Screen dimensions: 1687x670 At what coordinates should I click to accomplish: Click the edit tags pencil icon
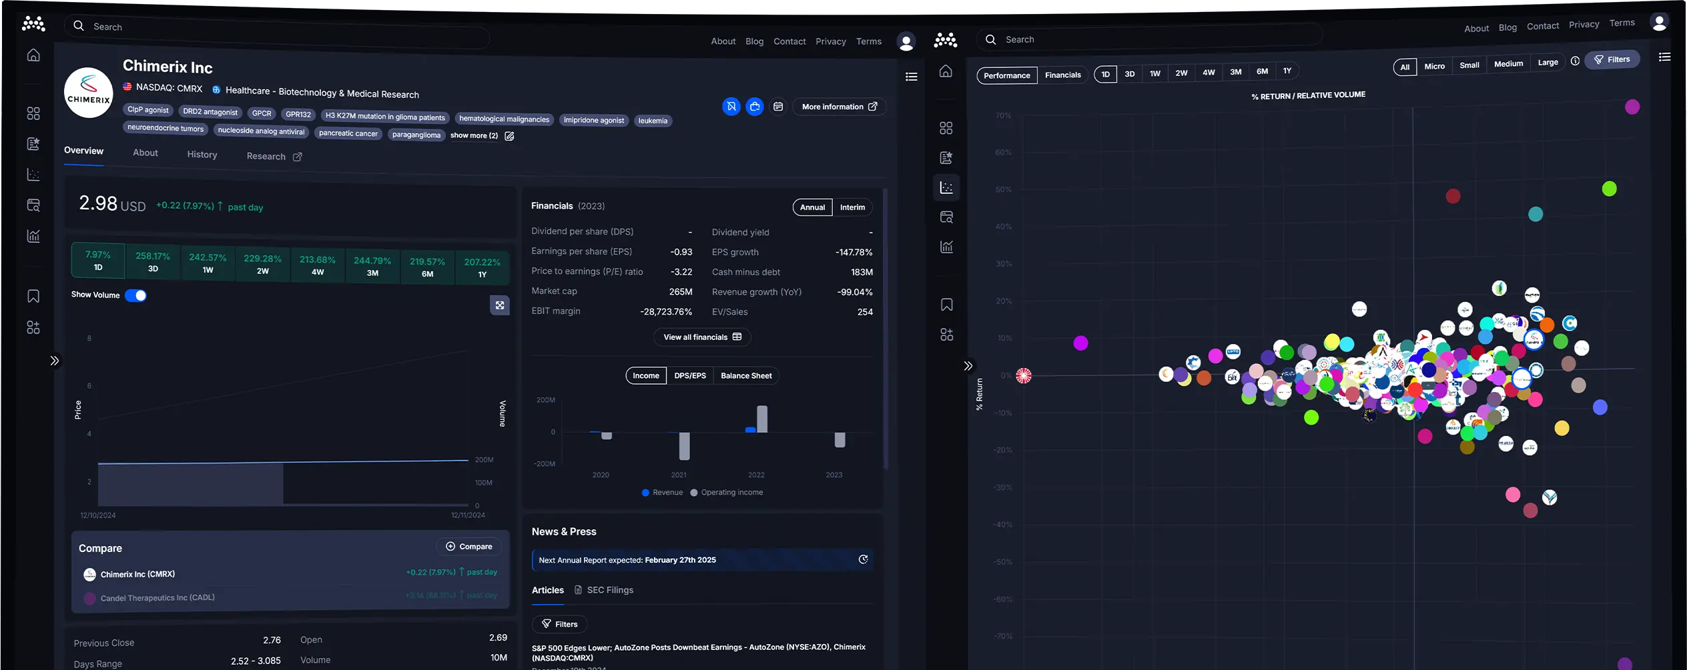[x=510, y=136]
